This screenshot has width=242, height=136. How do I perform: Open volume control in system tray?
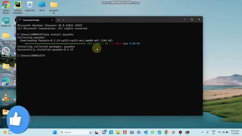223,132
